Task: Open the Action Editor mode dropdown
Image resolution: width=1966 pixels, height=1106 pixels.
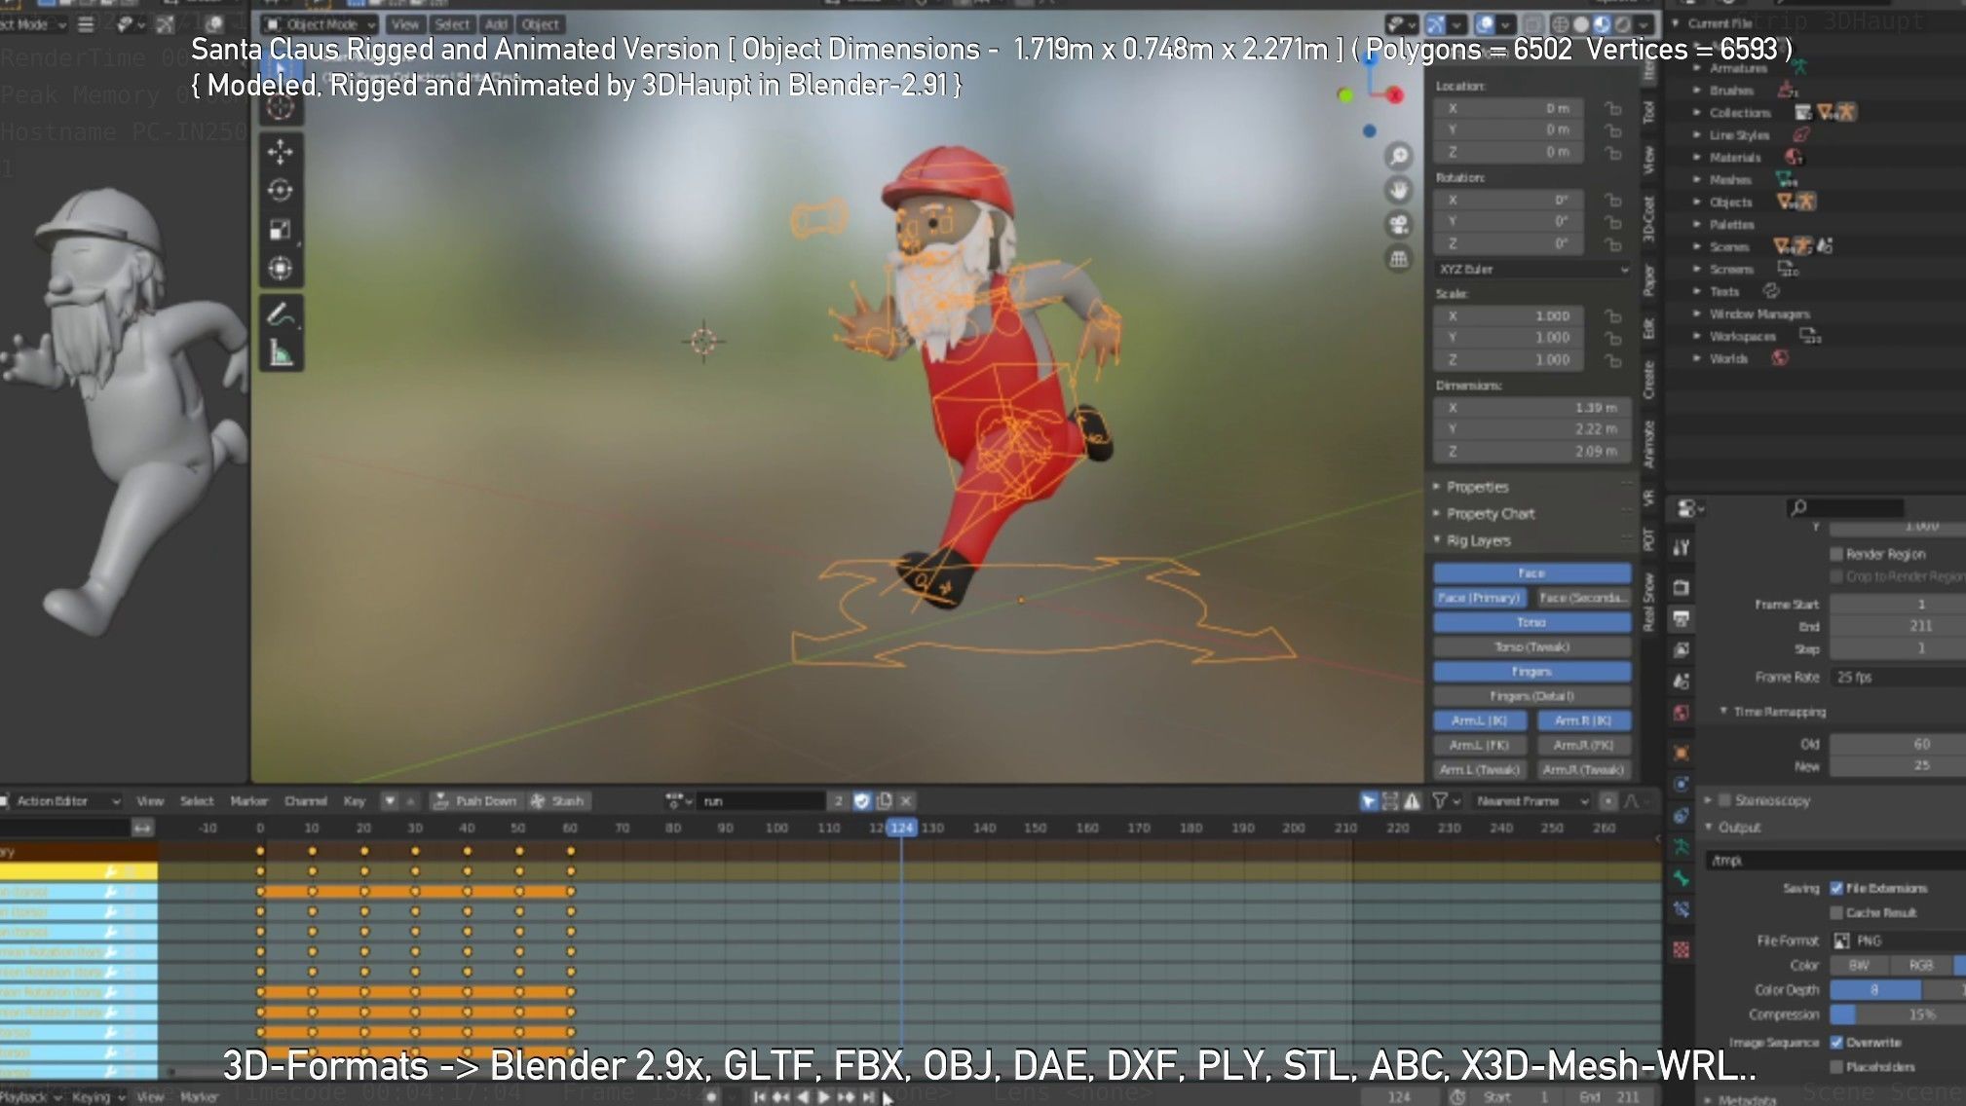Action: coord(60,800)
